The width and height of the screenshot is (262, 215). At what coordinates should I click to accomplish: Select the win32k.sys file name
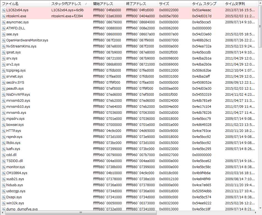click(x=15, y=203)
